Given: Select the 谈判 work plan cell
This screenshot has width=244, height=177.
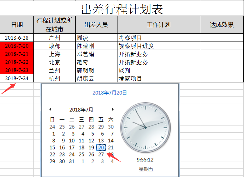Looking at the screenshot, I should click(159, 70).
